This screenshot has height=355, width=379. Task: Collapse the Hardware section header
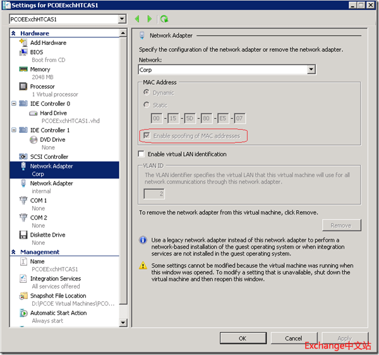coord(14,34)
